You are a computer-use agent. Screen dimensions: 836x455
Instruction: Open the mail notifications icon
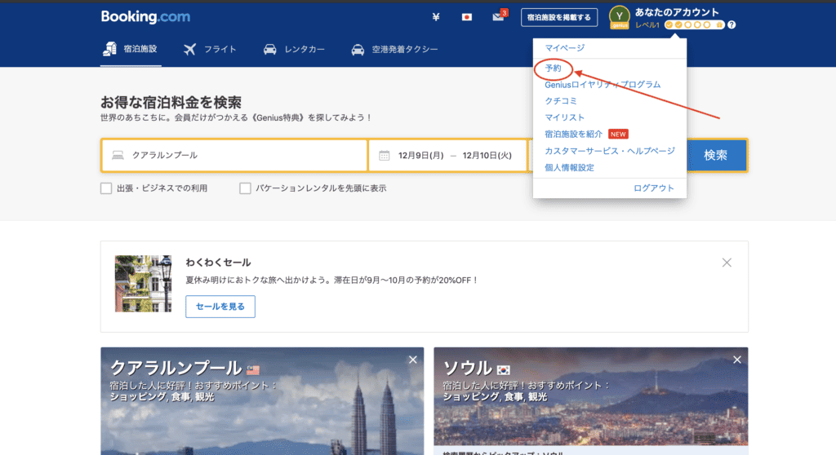pyautogui.click(x=499, y=17)
